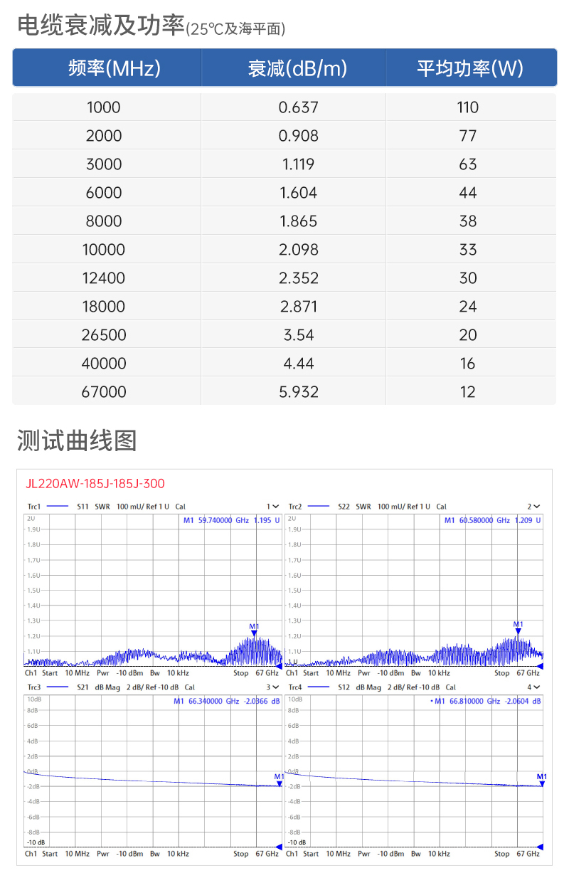Click the frequency cell reading 18000
Screen dimensions: 569x883
[x=104, y=307]
